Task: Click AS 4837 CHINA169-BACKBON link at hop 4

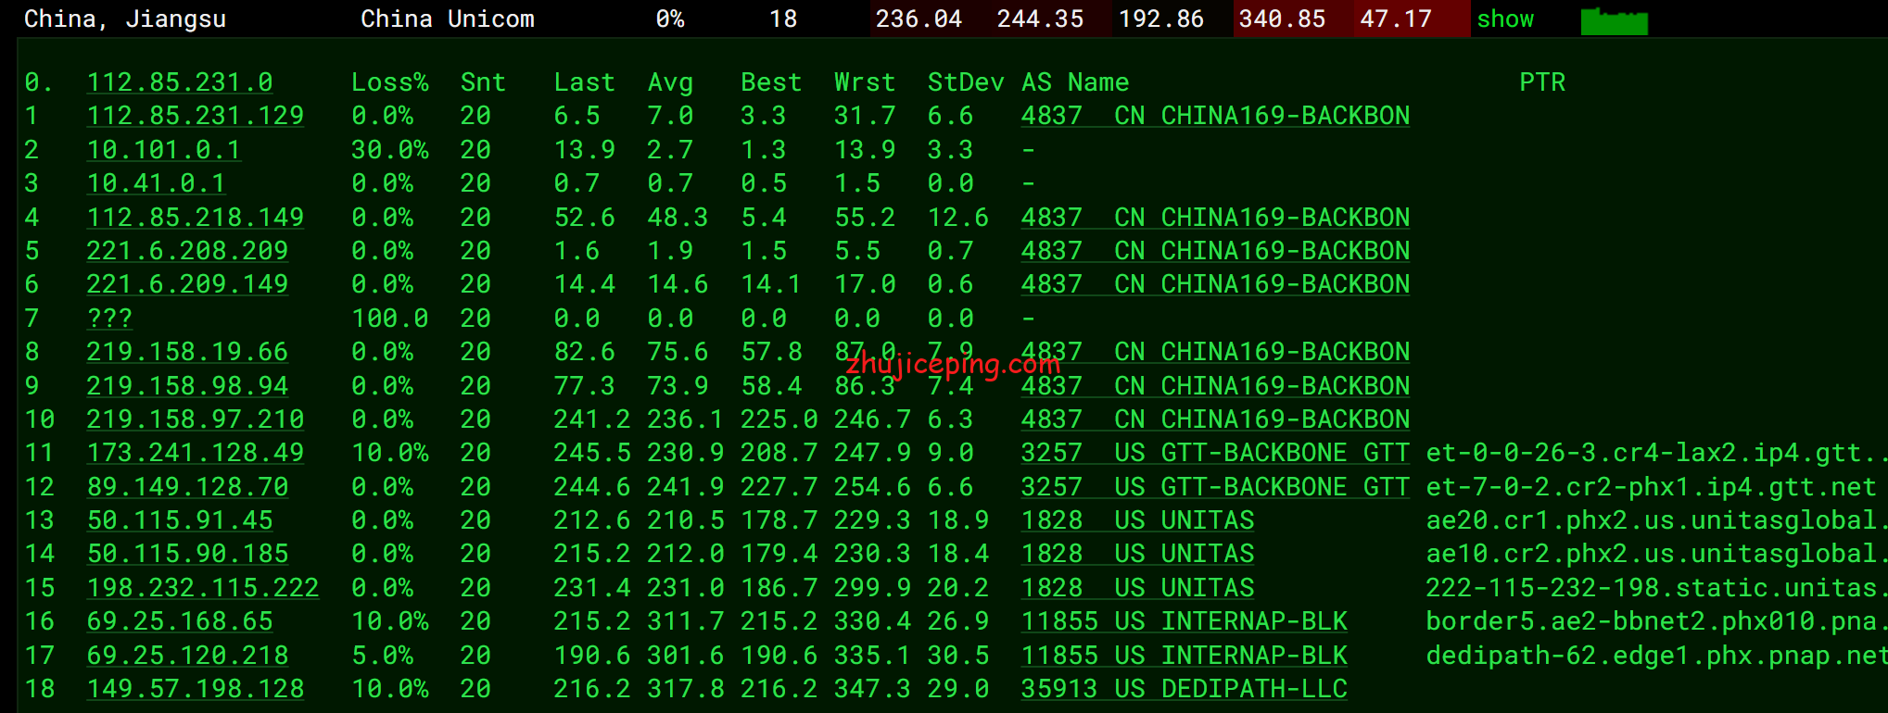Action: (x=1215, y=218)
